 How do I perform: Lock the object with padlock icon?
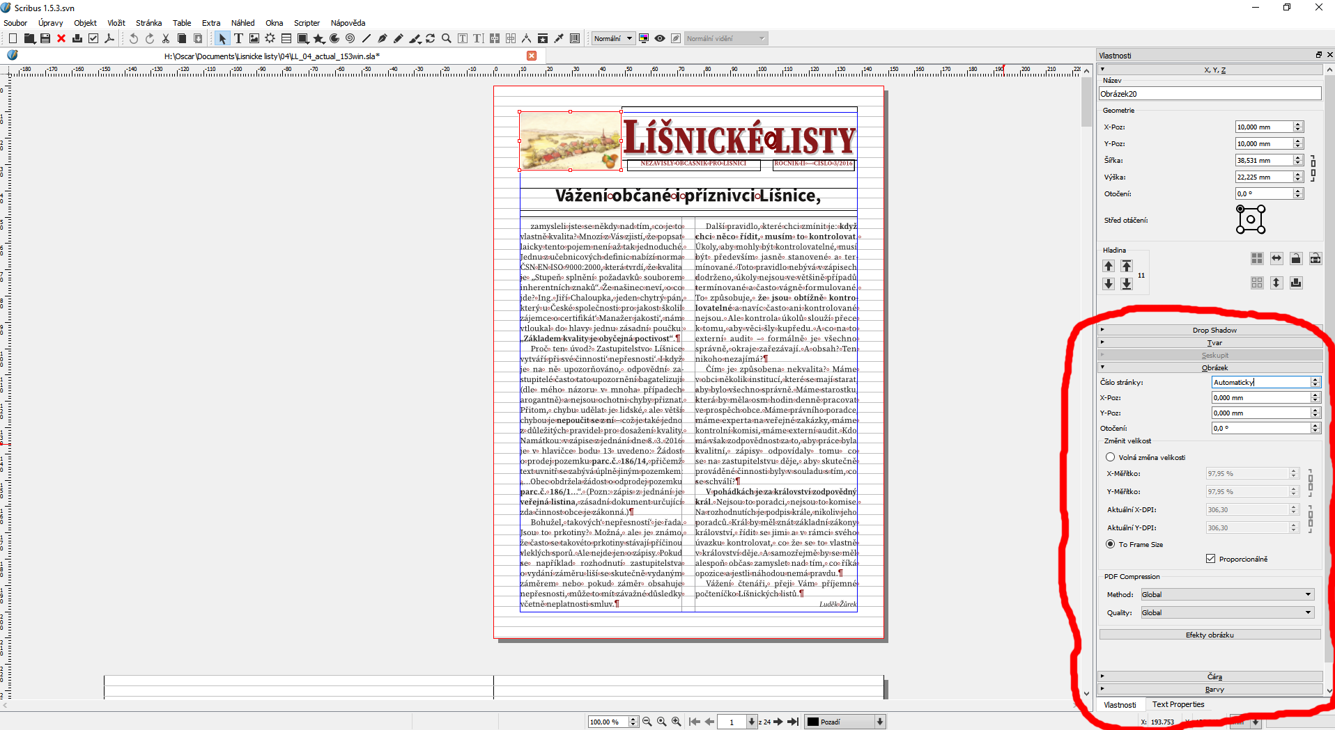[x=1296, y=259]
